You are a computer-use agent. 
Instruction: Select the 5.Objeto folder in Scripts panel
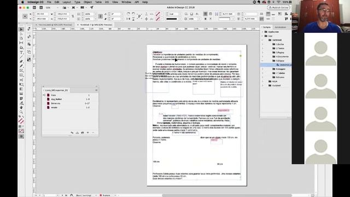280,61
